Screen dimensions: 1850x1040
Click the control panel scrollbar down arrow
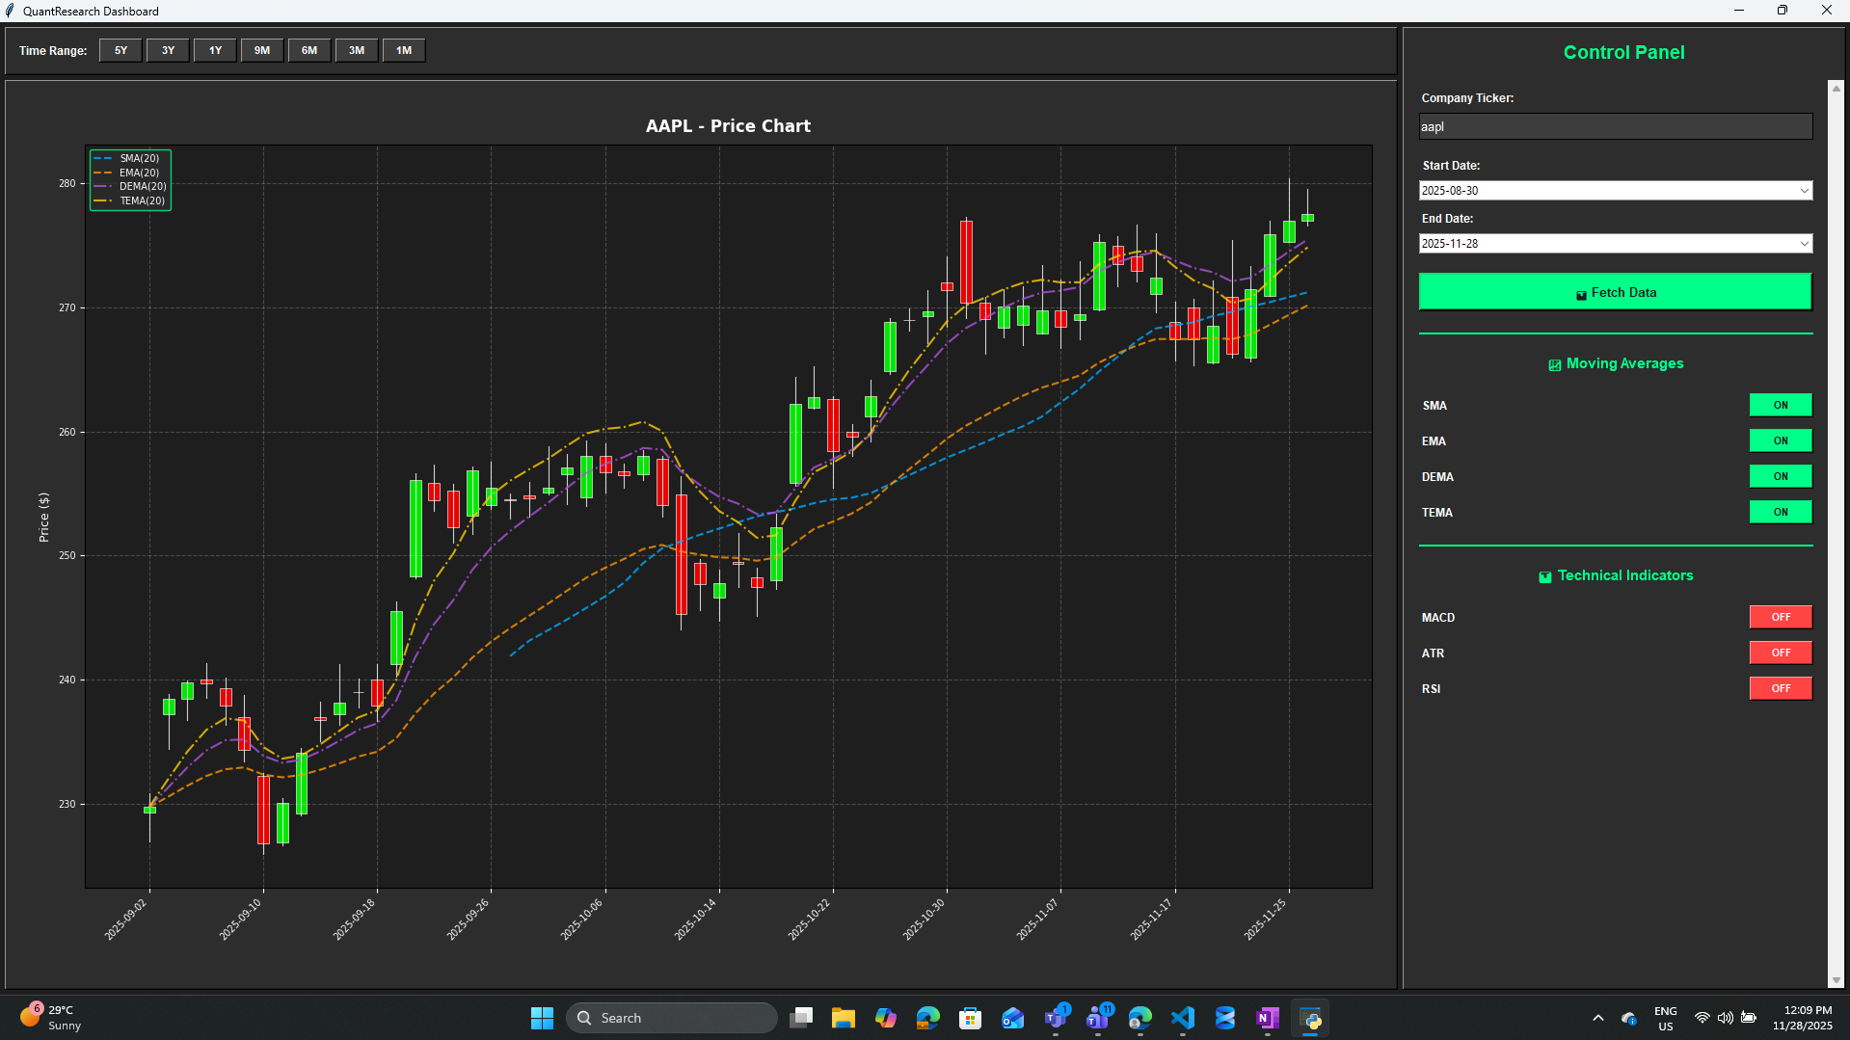click(x=1836, y=980)
